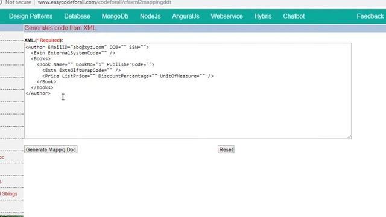Click the '</Books>' closing tag line
Screen dimensions: 386x217
(42, 87)
